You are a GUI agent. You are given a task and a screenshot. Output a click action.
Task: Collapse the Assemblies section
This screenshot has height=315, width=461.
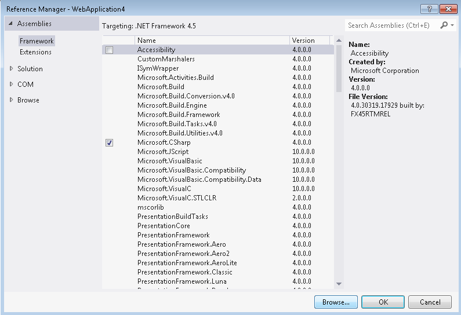[10, 24]
